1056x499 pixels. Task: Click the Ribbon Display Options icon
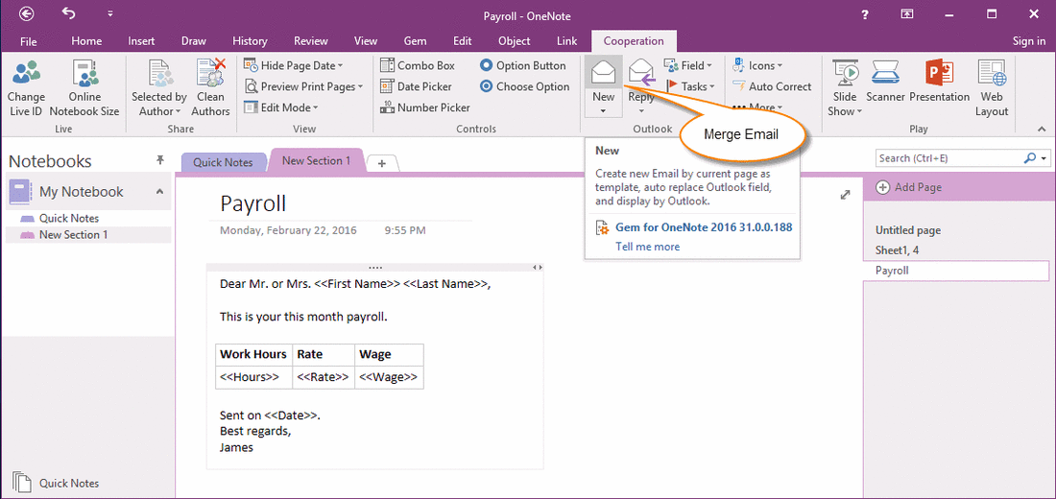pos(908,14)
